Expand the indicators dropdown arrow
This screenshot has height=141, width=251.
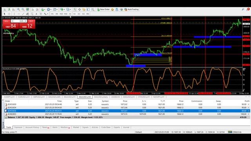pyautogui.click(x=45, y=9)
